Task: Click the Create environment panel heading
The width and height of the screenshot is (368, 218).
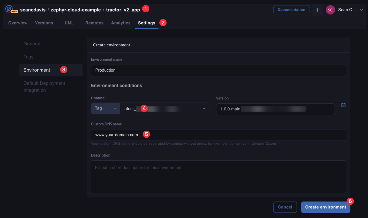Action: pyautogui.click(x=111, y=45)
